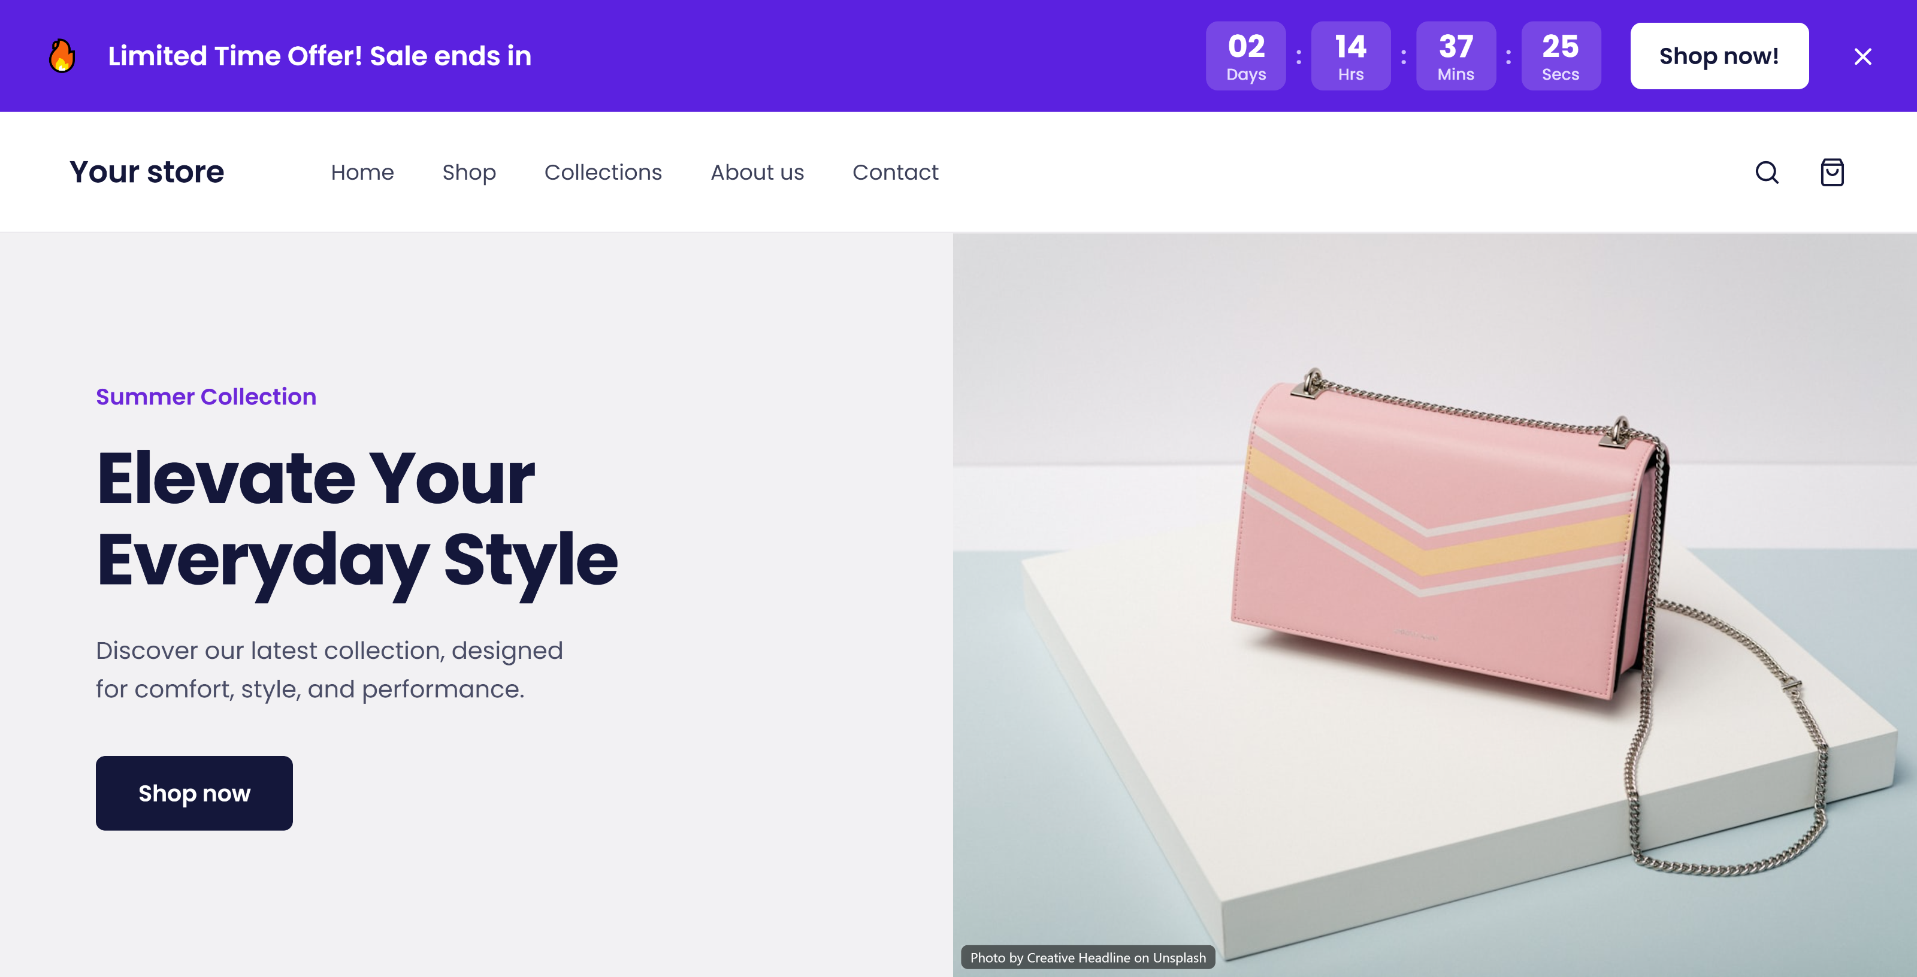The height and width of the screenshot is (977, 1917).
Task: Open the Shop nav link
Action: point(469,172)
